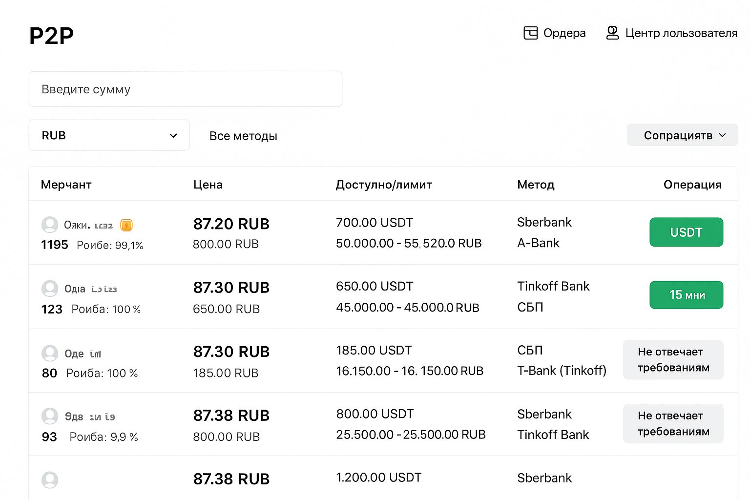Click avatar of merchant with 1195 orders

click(x=50, y=225)
